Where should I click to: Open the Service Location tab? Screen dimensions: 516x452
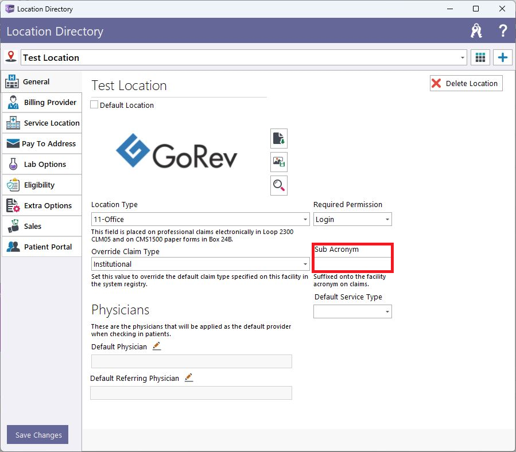tap(42, 123)
